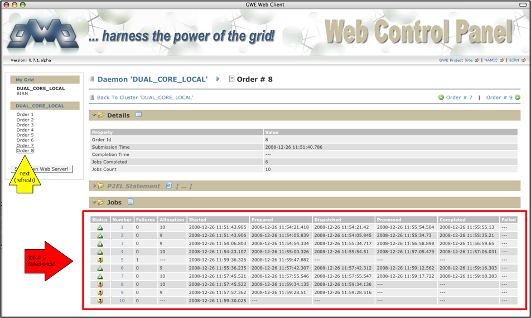Click the Shutdown Web Server button
The image size is (531, 318).
tap(42, 169)
